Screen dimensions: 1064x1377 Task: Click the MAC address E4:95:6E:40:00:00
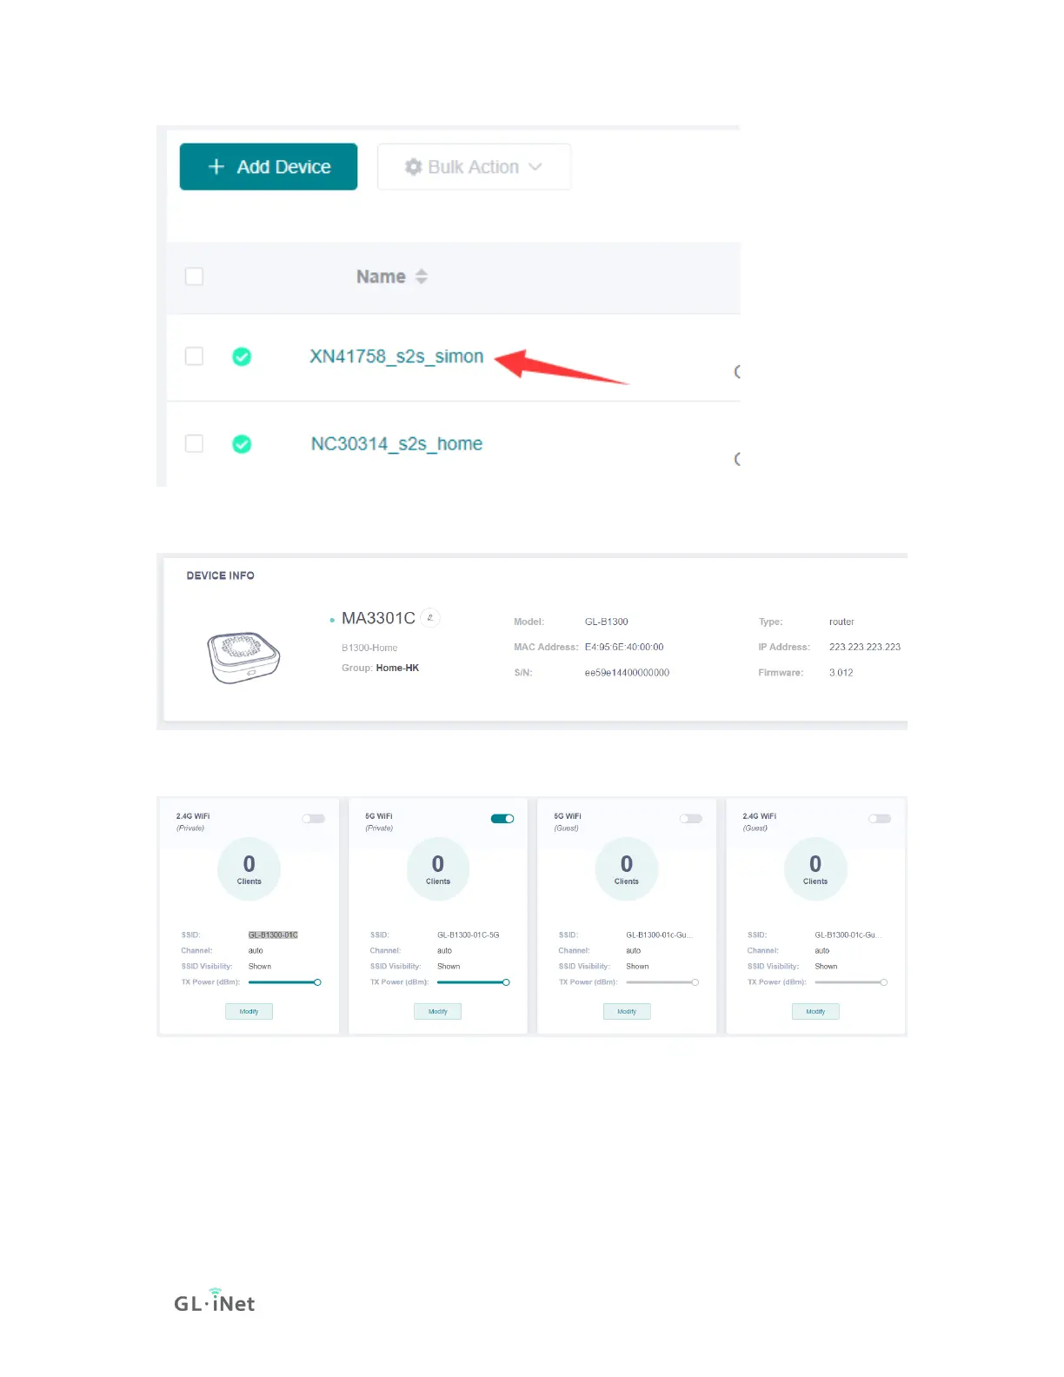(x=624, y=647)
